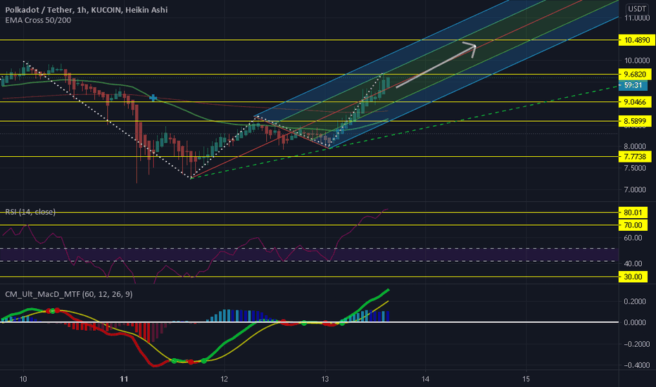
Task: Click the blue EMA cross marker
Action: pyautogui.click(x=153, y=98)
